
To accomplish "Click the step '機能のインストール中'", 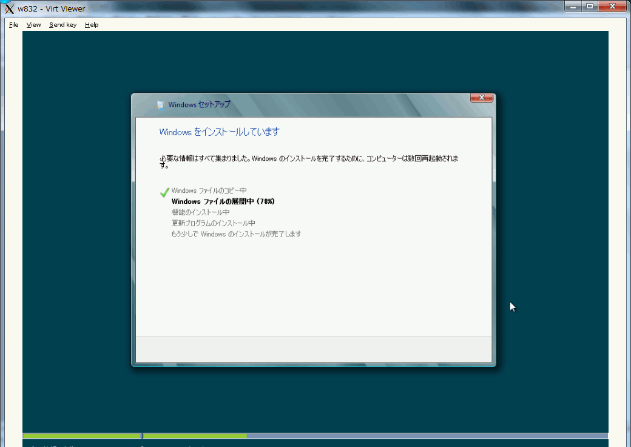I will (200, 212).
